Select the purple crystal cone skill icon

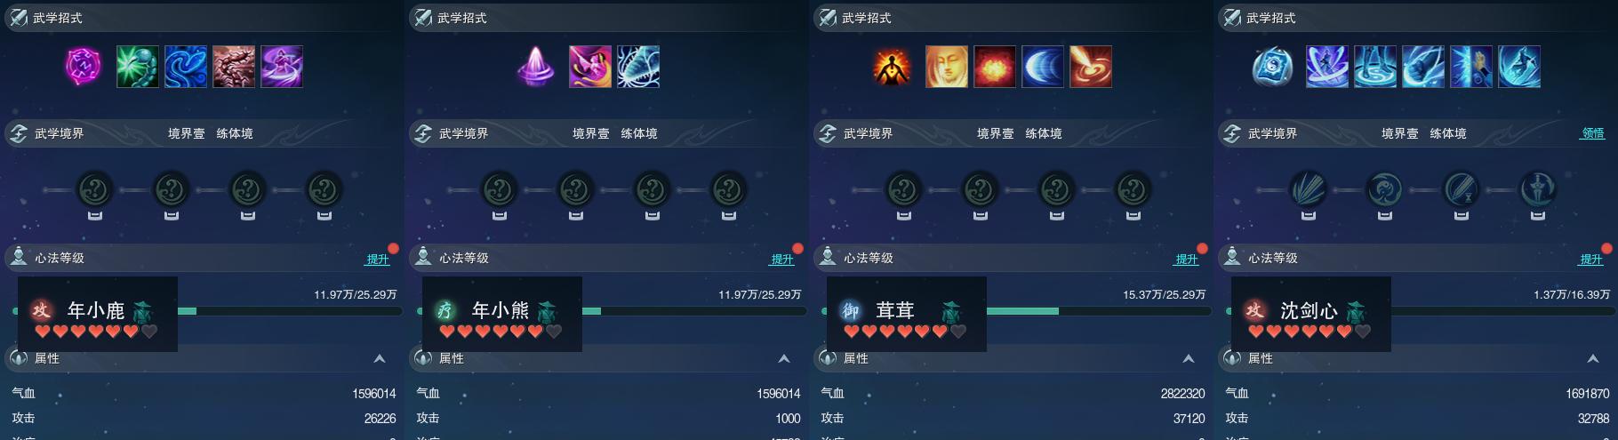coord(536,67)
